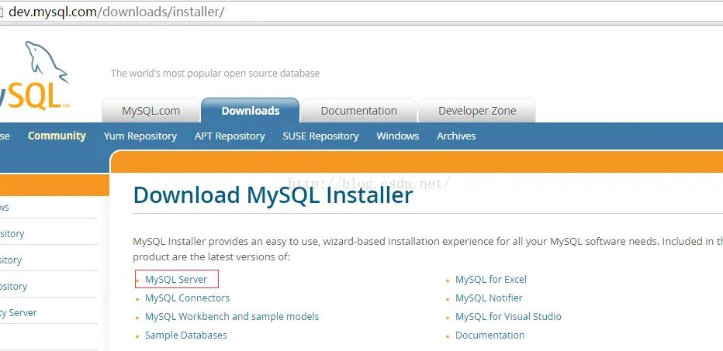The height and width of the screenshot is (351, 723).
Task: Click the MySQL dolphin logo
Action: pyautogui.click(x=35, y=76)
